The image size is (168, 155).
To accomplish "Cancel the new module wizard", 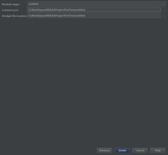I will [140, 150].
